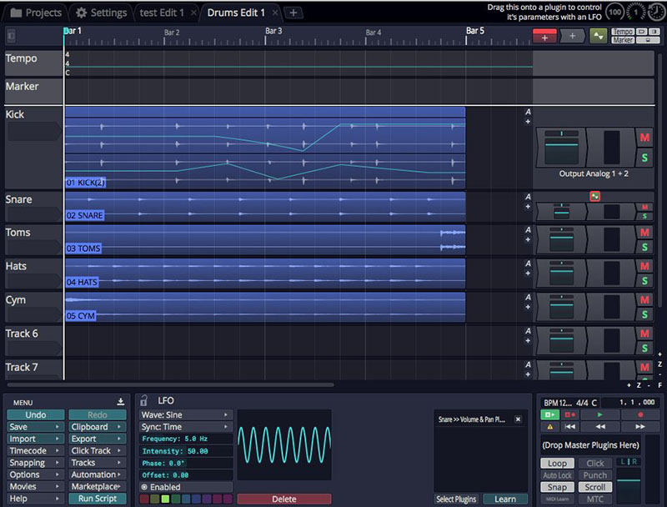667x507 pixels.
Task: Start recording with the red record button
Action: pyautogui.click(x=640, y=414)
